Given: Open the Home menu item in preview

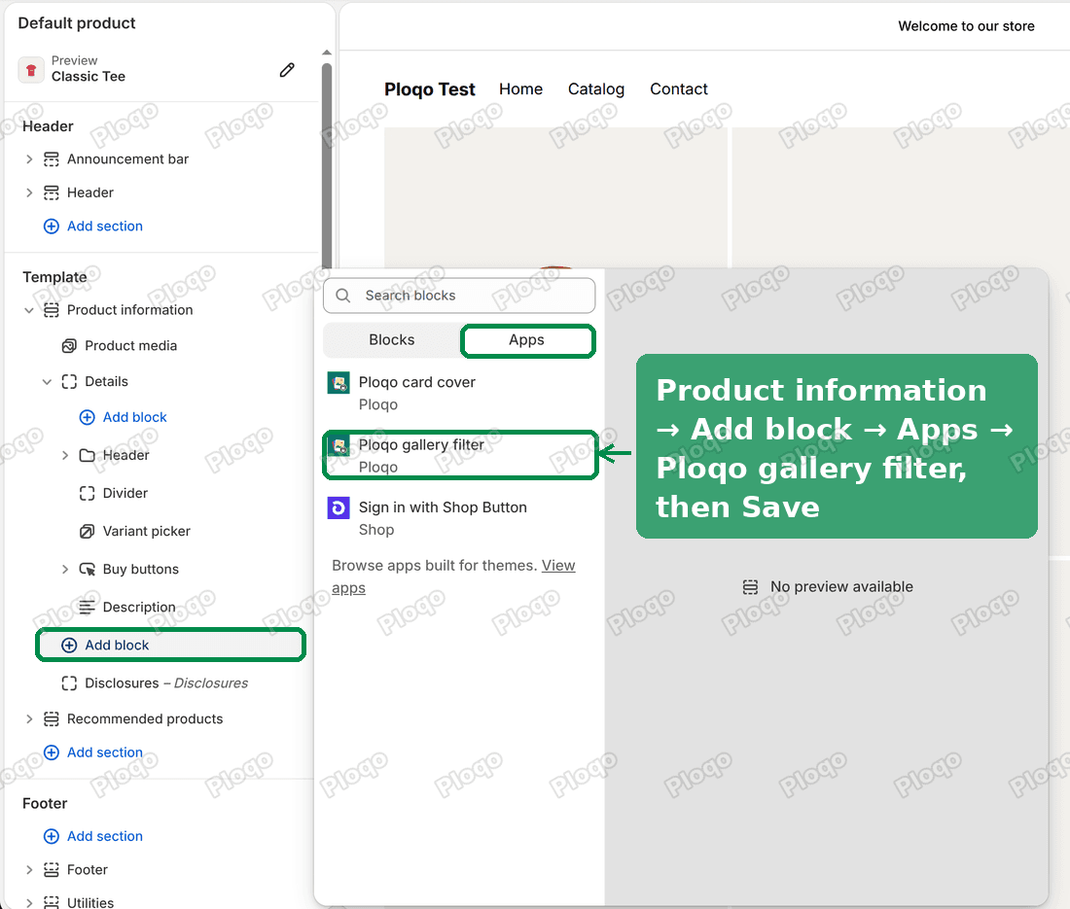Looking at the screenshot, I should 520,88.
